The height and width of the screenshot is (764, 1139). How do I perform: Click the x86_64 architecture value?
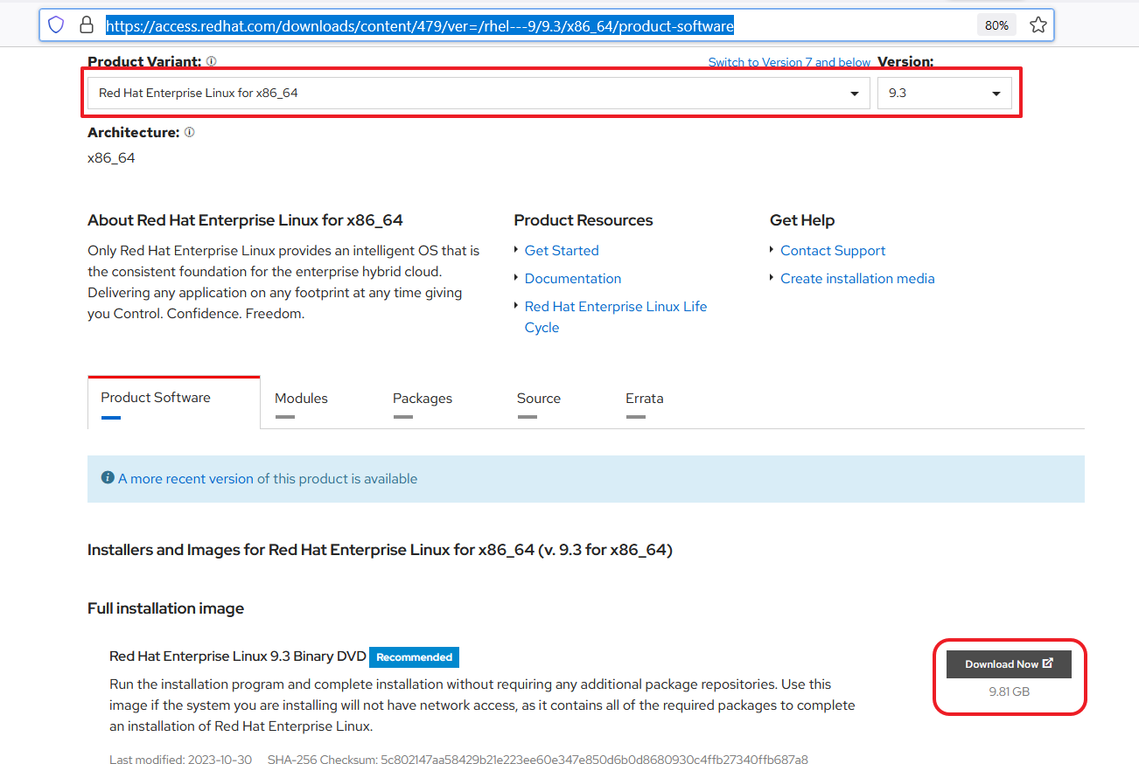[111, 158]
